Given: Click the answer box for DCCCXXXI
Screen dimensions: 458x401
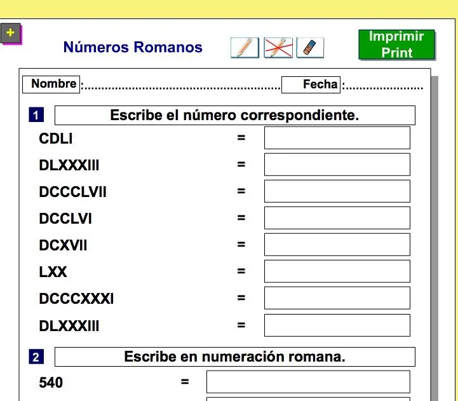Looking at the screenshot, I should click(337, 298).
